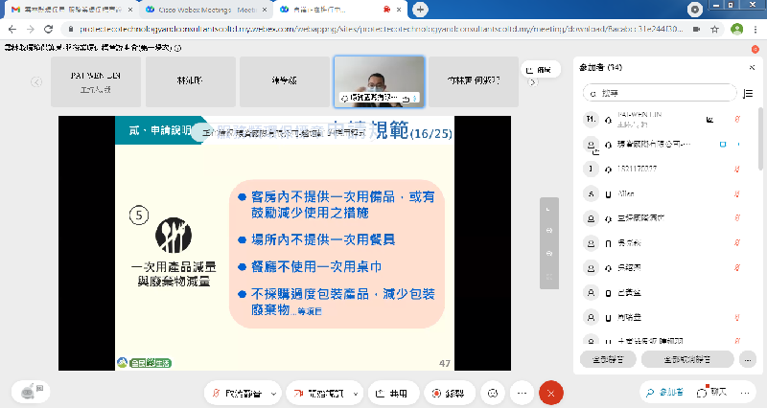
Task: Open the layout dropdown button
Action: click(540, 70)
